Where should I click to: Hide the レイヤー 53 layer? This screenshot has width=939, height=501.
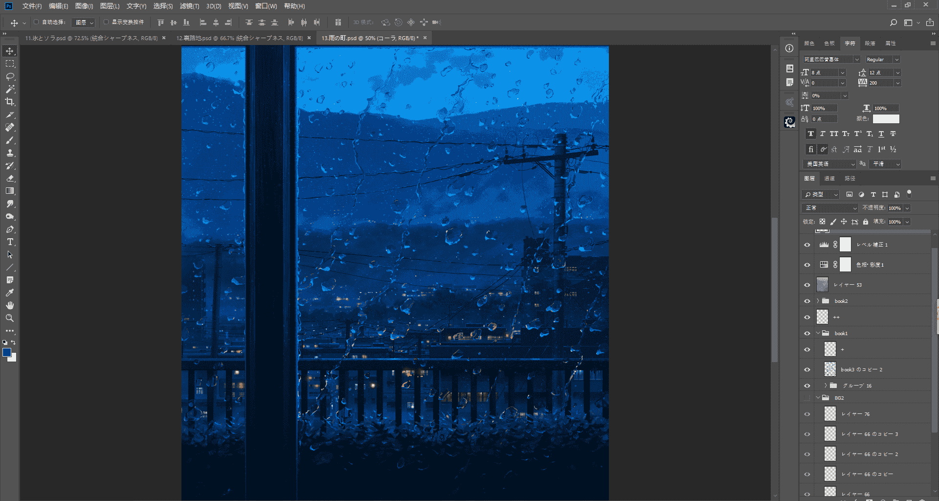(x=807, y=285)
